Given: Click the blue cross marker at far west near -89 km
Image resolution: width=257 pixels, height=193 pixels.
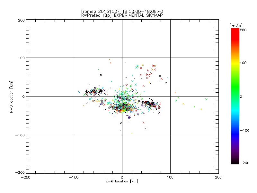Looking at the screenshot, I should tap(79, 92).
